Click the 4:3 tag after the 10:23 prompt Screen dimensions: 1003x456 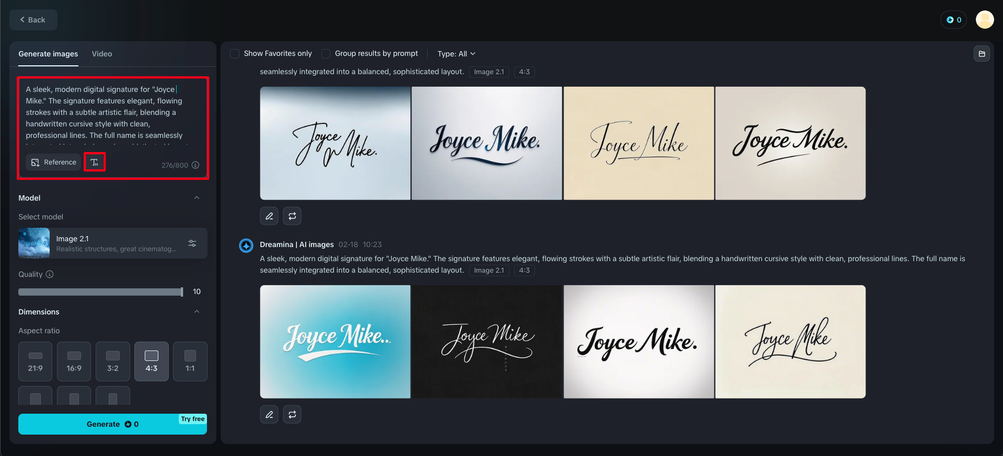click(x=524, y=271)
